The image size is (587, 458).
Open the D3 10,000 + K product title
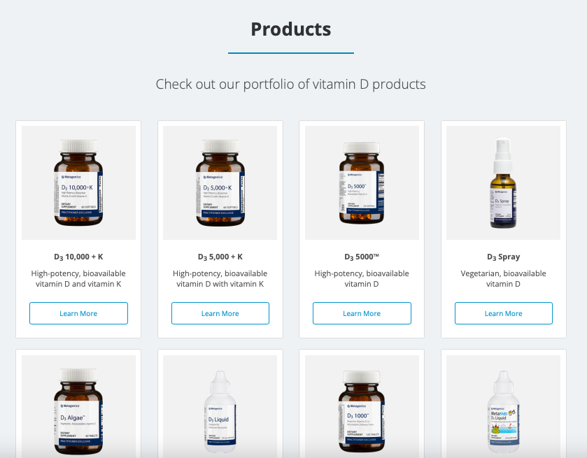click(x=78, y=257)
